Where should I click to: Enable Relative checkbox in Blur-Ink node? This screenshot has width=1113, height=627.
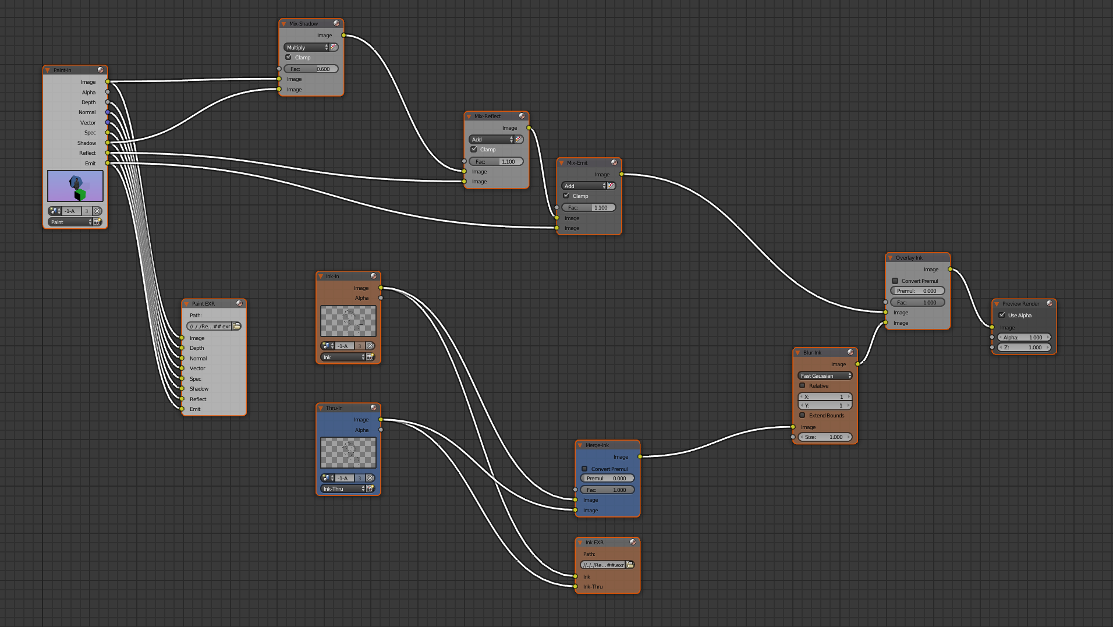803,385
